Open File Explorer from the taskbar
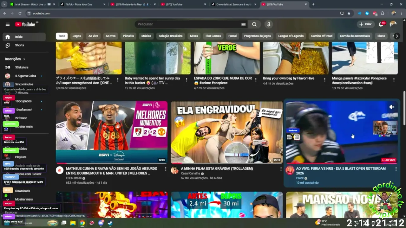Viewport: 406px width, 228px height. coord(73,223)
